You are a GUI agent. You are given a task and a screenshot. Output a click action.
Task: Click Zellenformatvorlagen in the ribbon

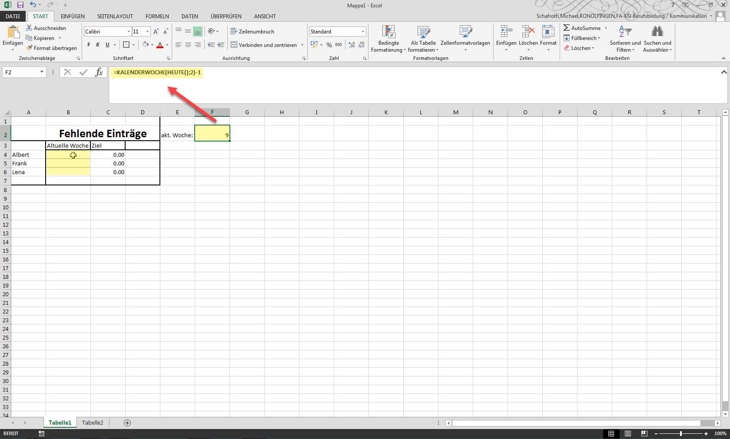pyautogui.click(x=466, y=39)
